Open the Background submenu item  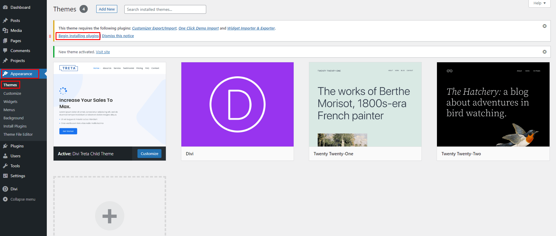click(x=13, y=118)
